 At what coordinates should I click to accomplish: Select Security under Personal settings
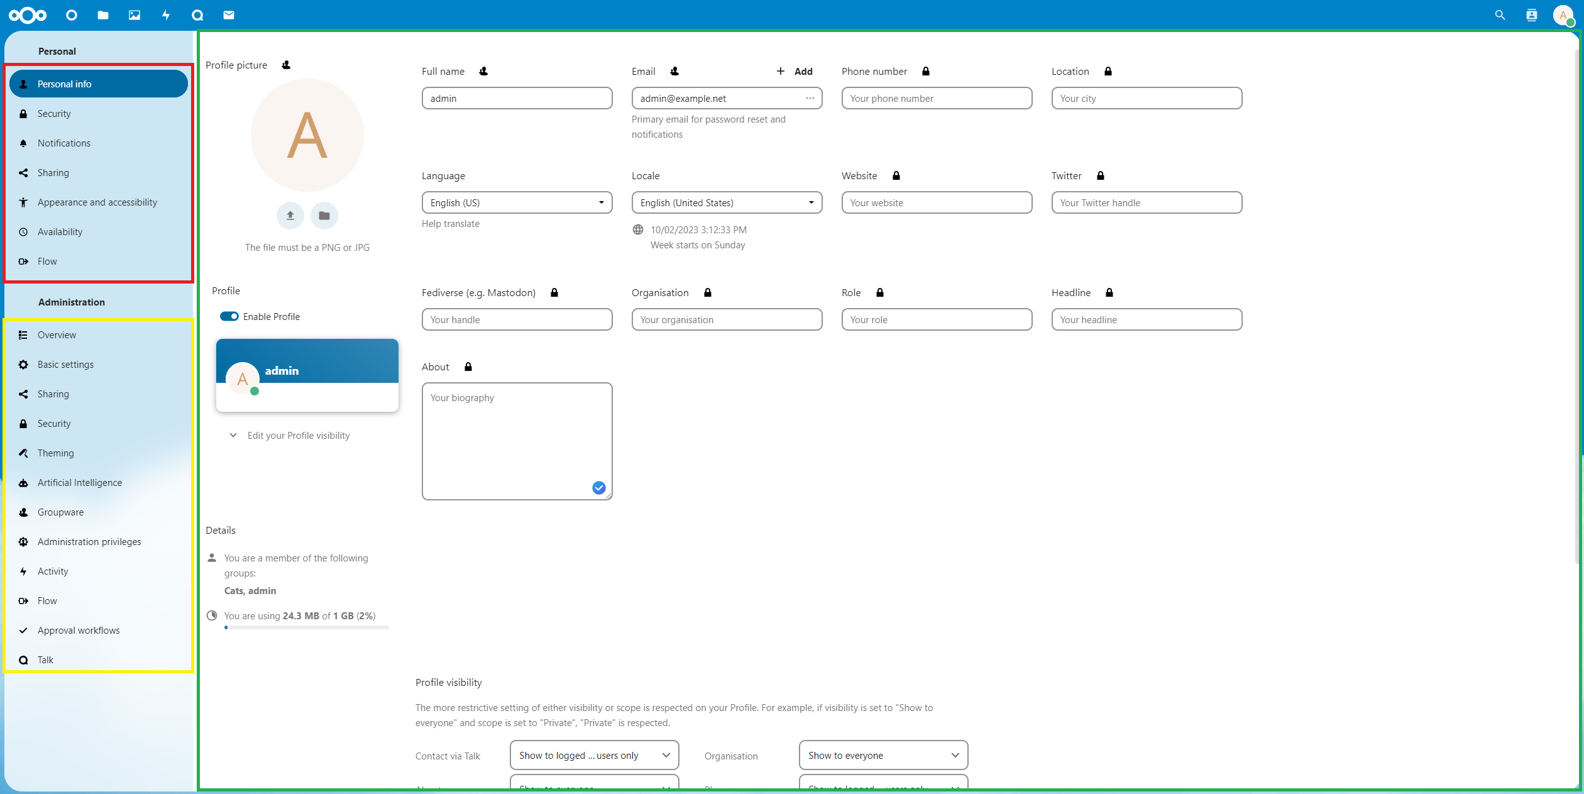click(54, 113)
